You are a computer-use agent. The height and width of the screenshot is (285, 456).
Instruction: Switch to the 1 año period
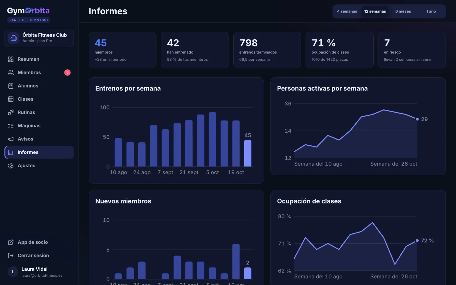click(x=431, y=11)
